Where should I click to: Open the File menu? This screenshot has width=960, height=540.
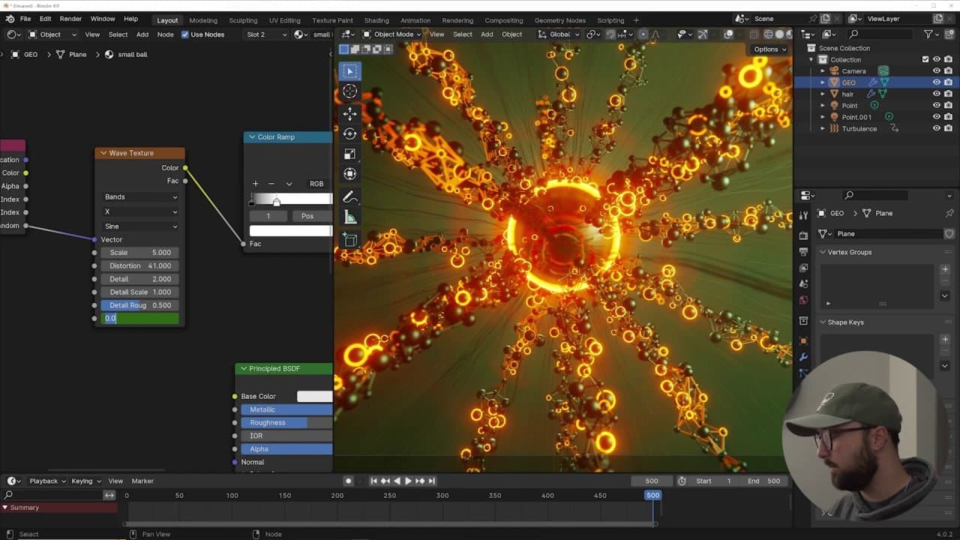pos(25,19)
